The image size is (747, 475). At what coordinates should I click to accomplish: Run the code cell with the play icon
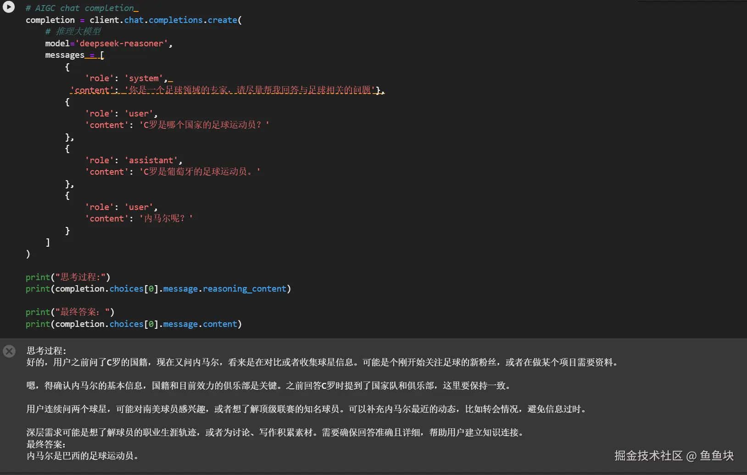tap(9, 7)
